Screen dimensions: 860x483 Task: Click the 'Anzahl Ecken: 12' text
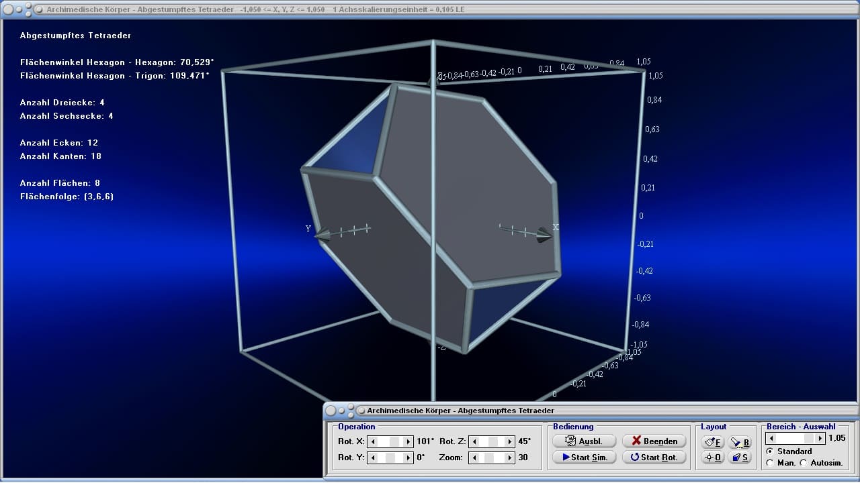(x=59, y=143)
